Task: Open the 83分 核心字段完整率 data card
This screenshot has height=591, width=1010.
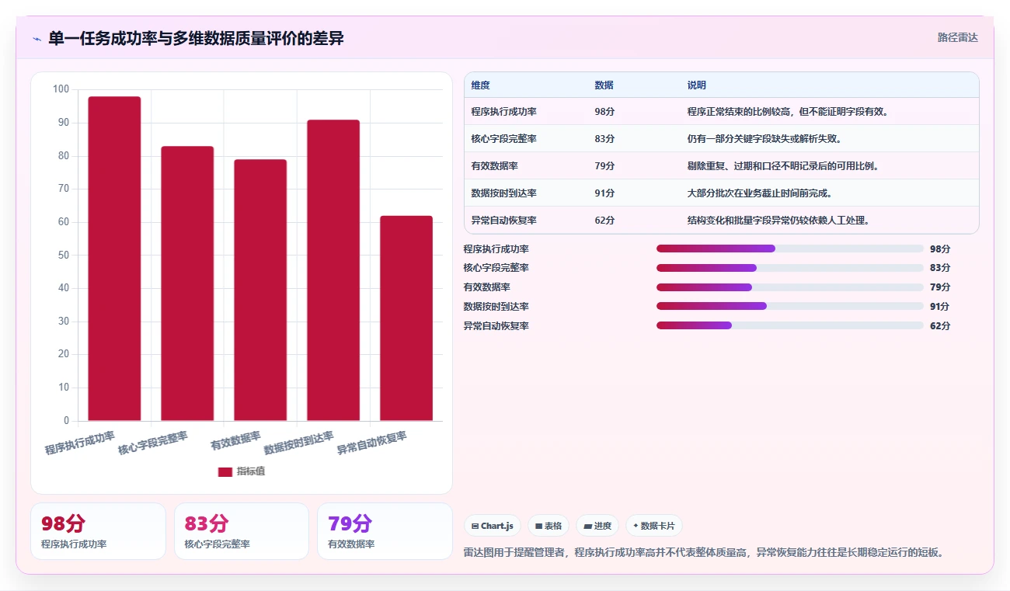Action: (242, 531)
